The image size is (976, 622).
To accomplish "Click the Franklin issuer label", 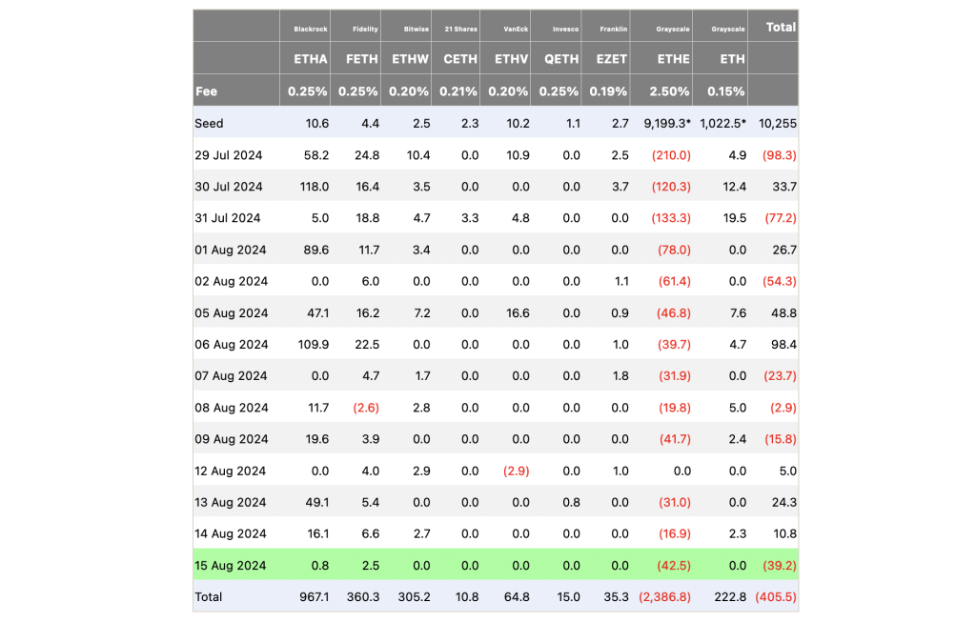I will 614,30.
